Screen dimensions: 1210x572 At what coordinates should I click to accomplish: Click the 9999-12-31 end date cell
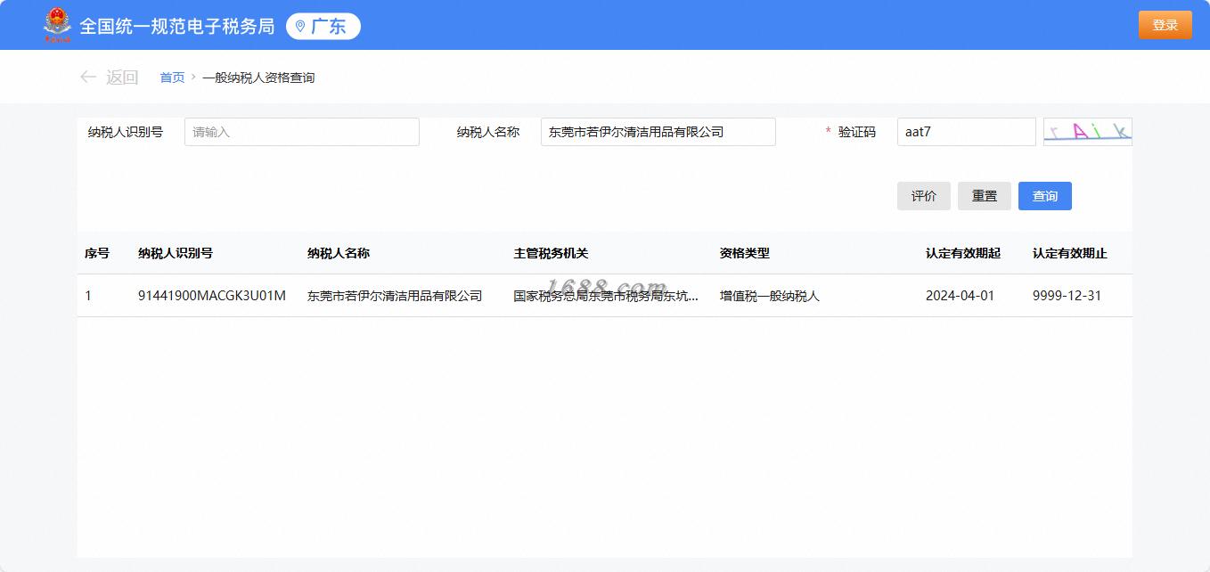click(x=1067, y=296)
